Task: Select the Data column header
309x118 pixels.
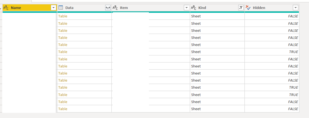Action: coord(84,8)
